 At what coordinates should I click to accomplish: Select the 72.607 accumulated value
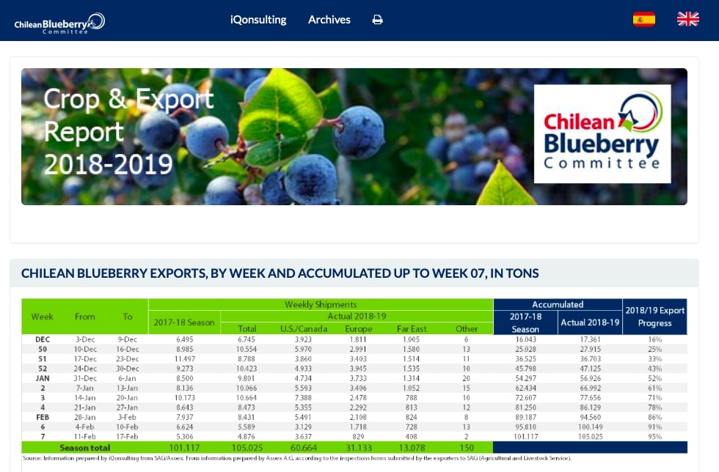point(525,398)
